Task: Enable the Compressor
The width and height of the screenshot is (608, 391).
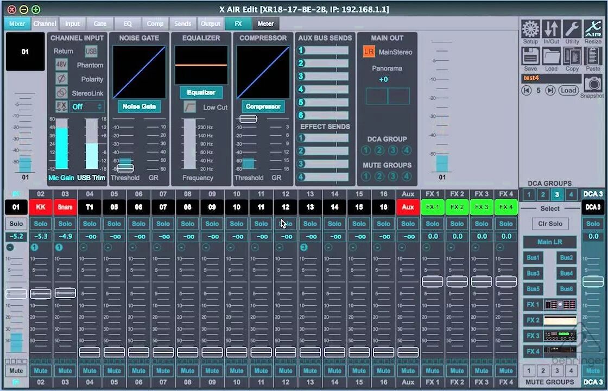Action: click(263, 106)
